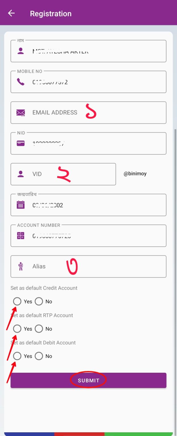Click the Account Number input field
177x436 pixels.
point(88,236)
